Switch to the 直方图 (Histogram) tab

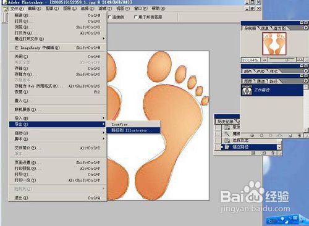279,28
